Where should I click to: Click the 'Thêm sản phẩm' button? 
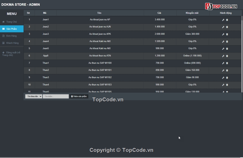point(79,96)
